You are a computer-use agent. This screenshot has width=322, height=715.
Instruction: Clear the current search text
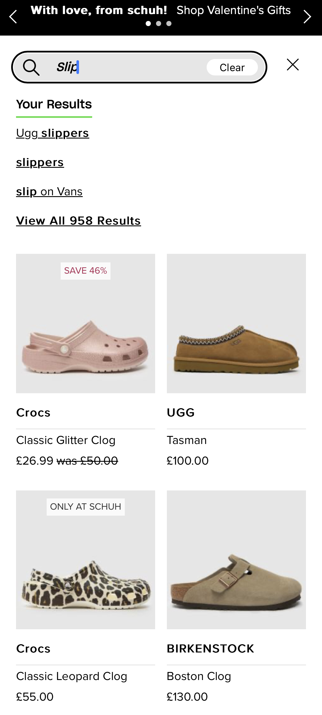232,67
